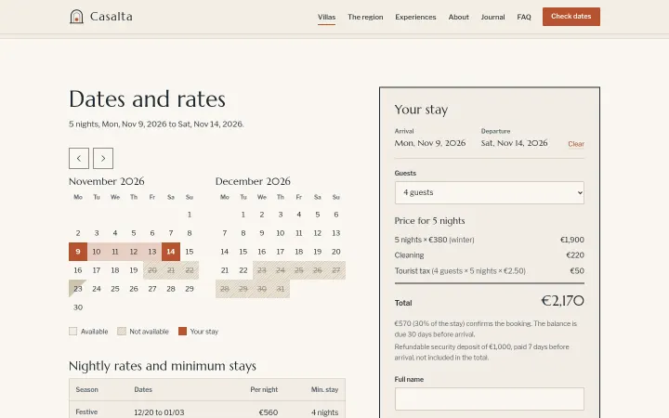Screen dimensions: 669x418
Task: Click the Min. stay column header
Action: tap(324, 389)
